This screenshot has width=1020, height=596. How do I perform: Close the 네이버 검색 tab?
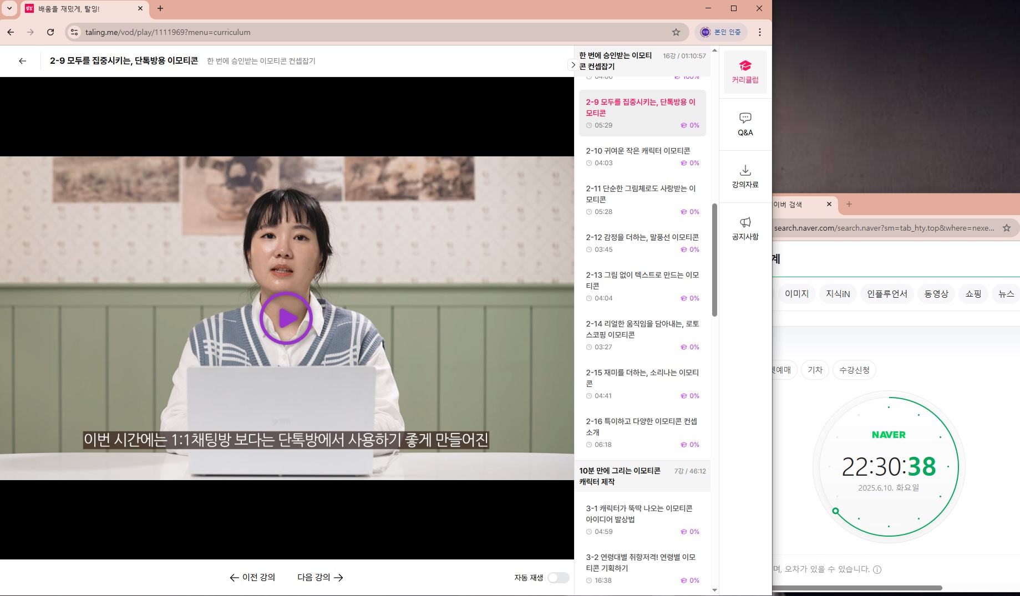(x=829, y=204)
